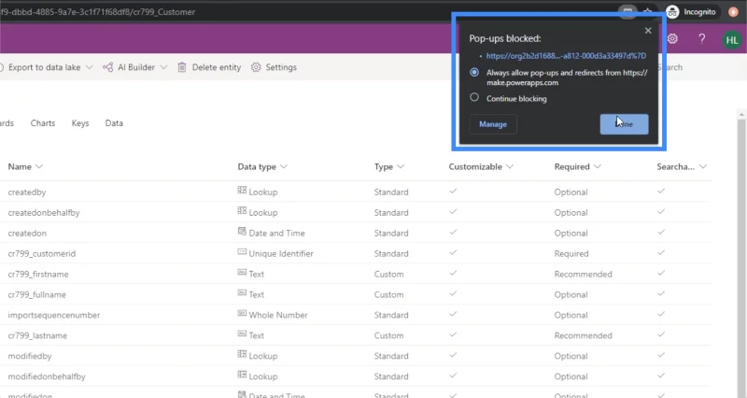Click Delete entity command label
747x398 pixels.
[217, 67]
